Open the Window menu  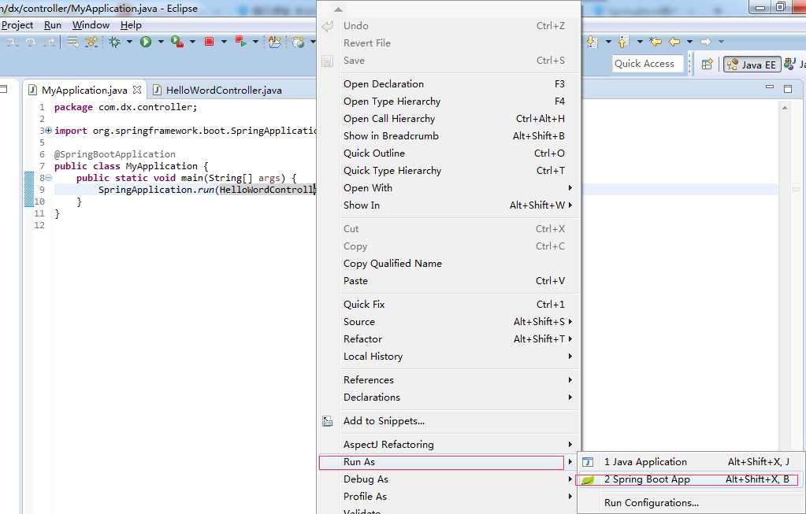tap(91, 25)
